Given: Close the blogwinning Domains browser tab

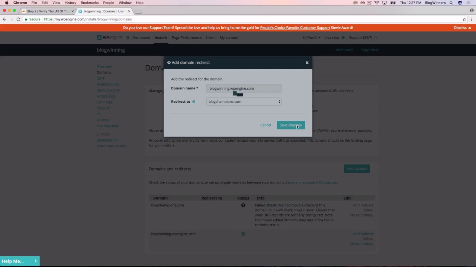Looking at the screenshot, I should click(x=129, y=11).
